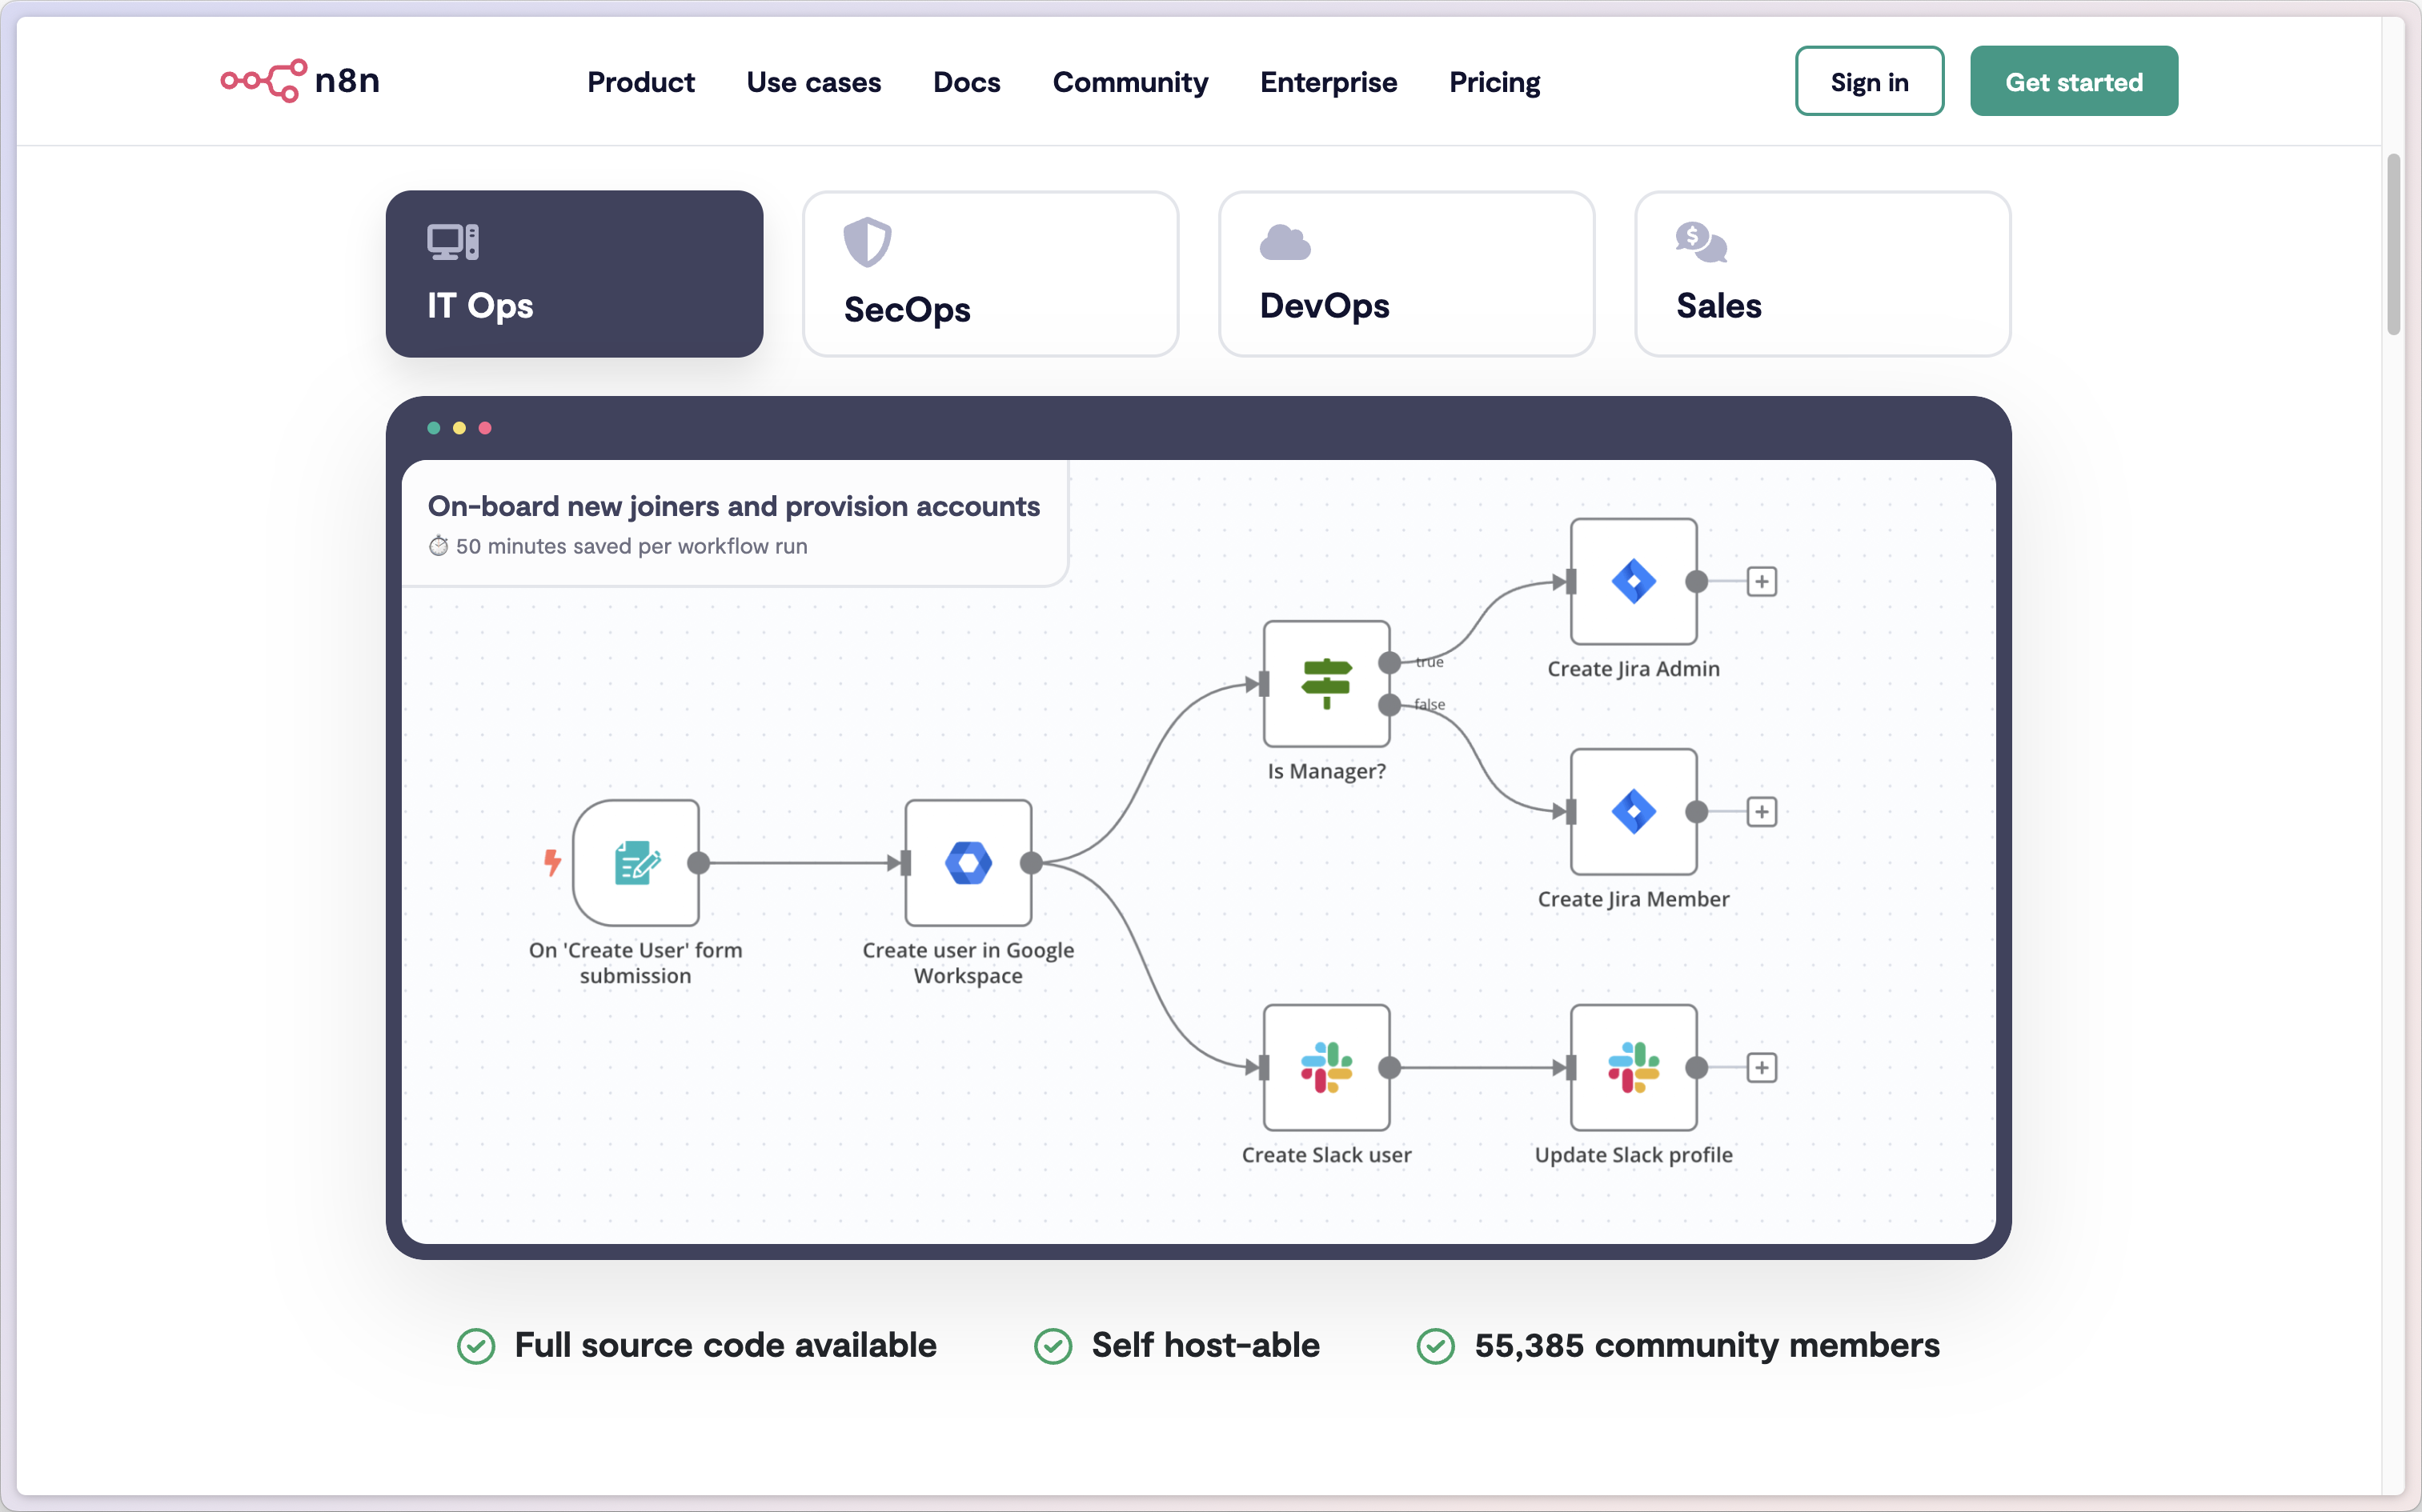Select the Sales use case tab

pos(1822,274)
